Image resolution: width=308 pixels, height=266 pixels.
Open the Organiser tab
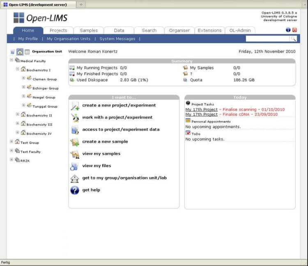[x=179, y=30]
